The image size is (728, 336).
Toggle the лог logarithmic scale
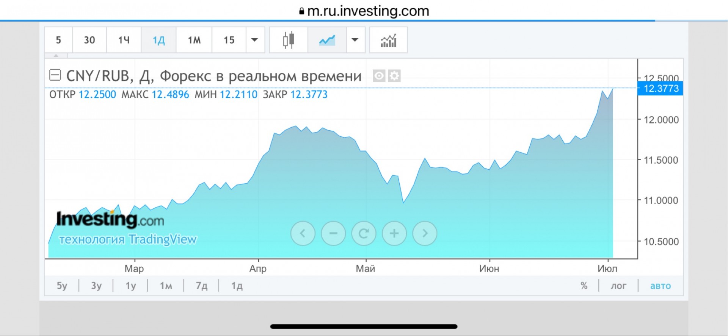point(618,286)
